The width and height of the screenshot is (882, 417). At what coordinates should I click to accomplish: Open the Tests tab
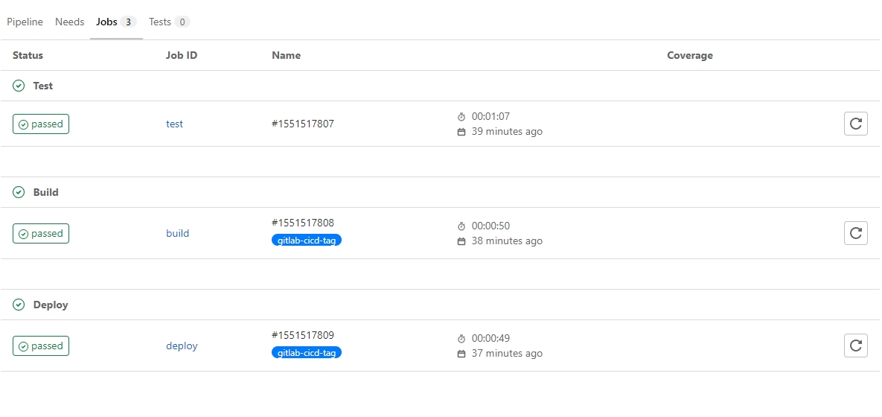pyautogui.click(x=169, y=22)
